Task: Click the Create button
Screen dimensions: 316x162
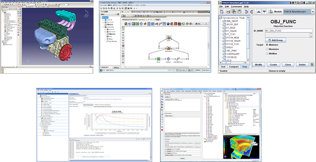Action: (274, 65)
